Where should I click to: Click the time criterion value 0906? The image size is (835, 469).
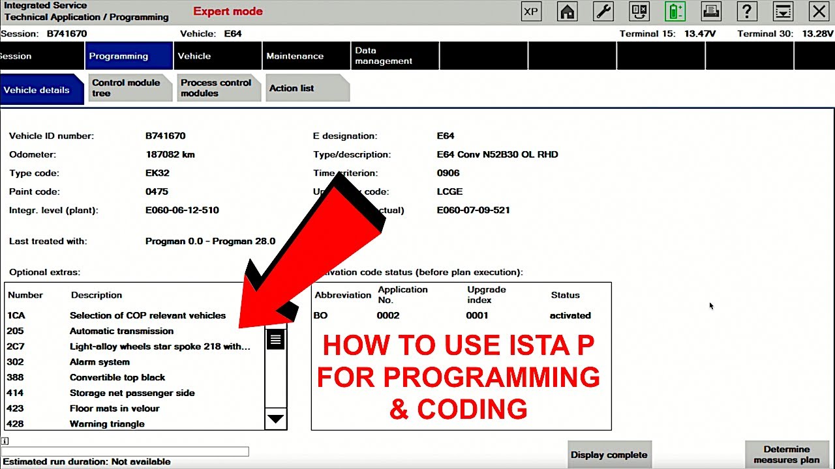[448, 173]
